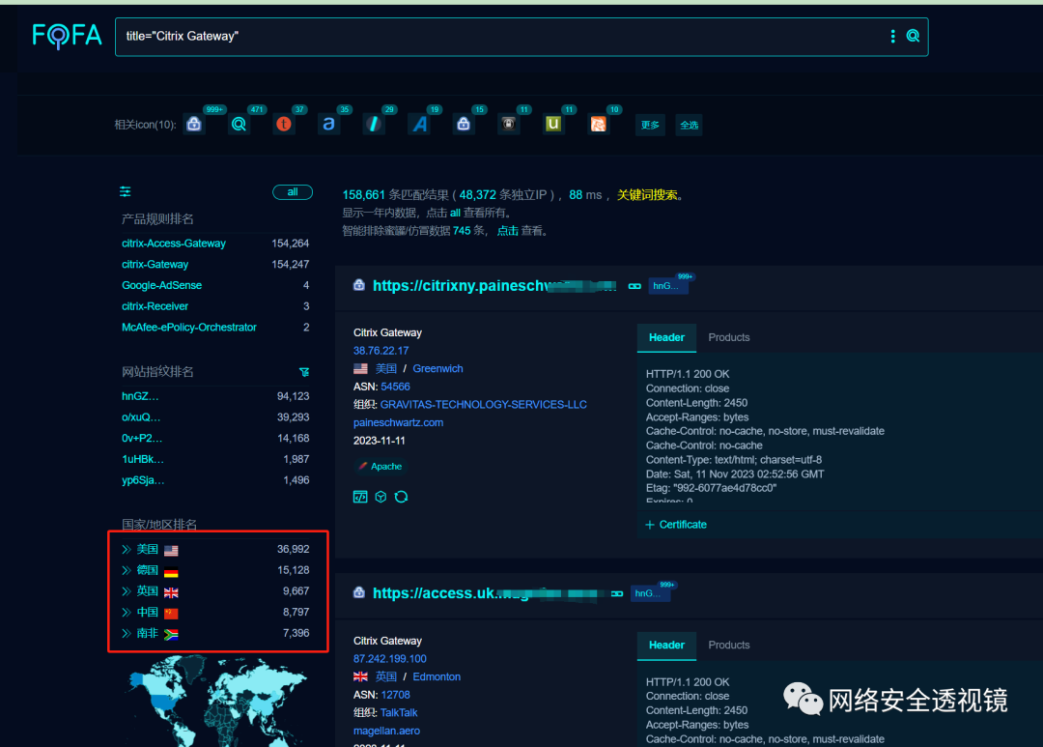Click IP address 38.76.22.17

[381, 351]
